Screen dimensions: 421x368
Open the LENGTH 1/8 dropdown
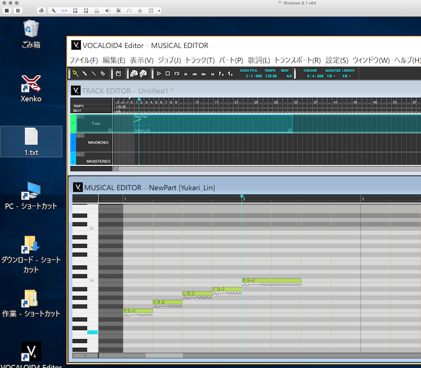coord(346,76)
